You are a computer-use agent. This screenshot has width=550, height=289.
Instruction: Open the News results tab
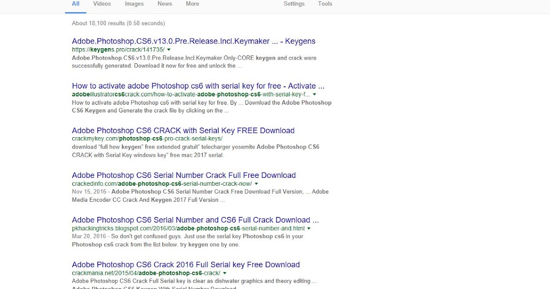point(165,4)
